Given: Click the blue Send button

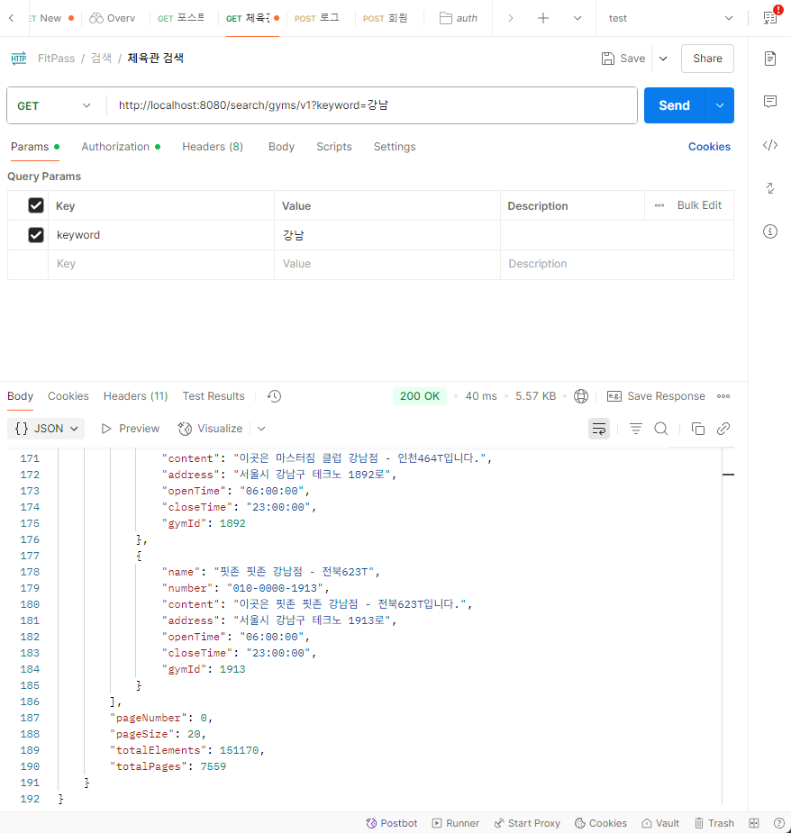Looking at the screenshot, I should tap(674, 105).
